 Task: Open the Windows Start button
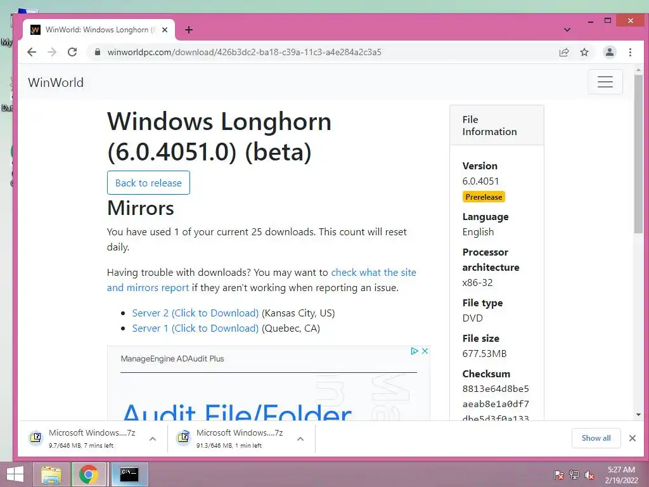tap(15, 474)
